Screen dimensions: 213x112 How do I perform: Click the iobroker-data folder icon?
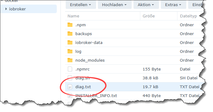[x=70, y=42]
